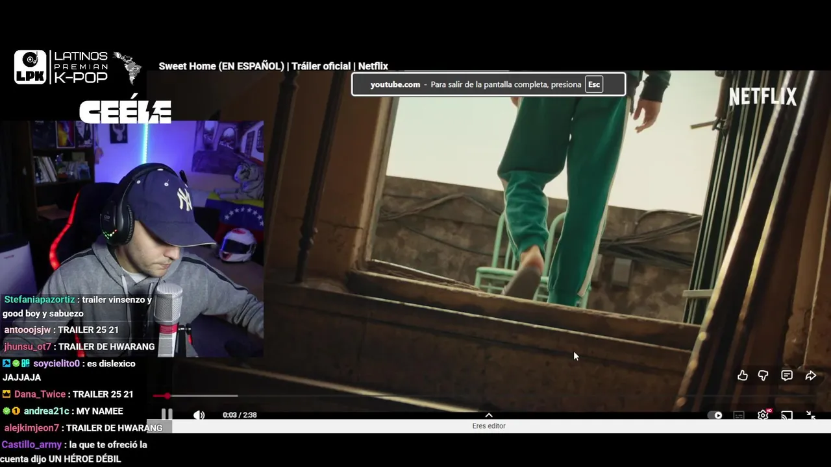Cast video to another screen
831x467 pixels.
(x=787, y=415)
